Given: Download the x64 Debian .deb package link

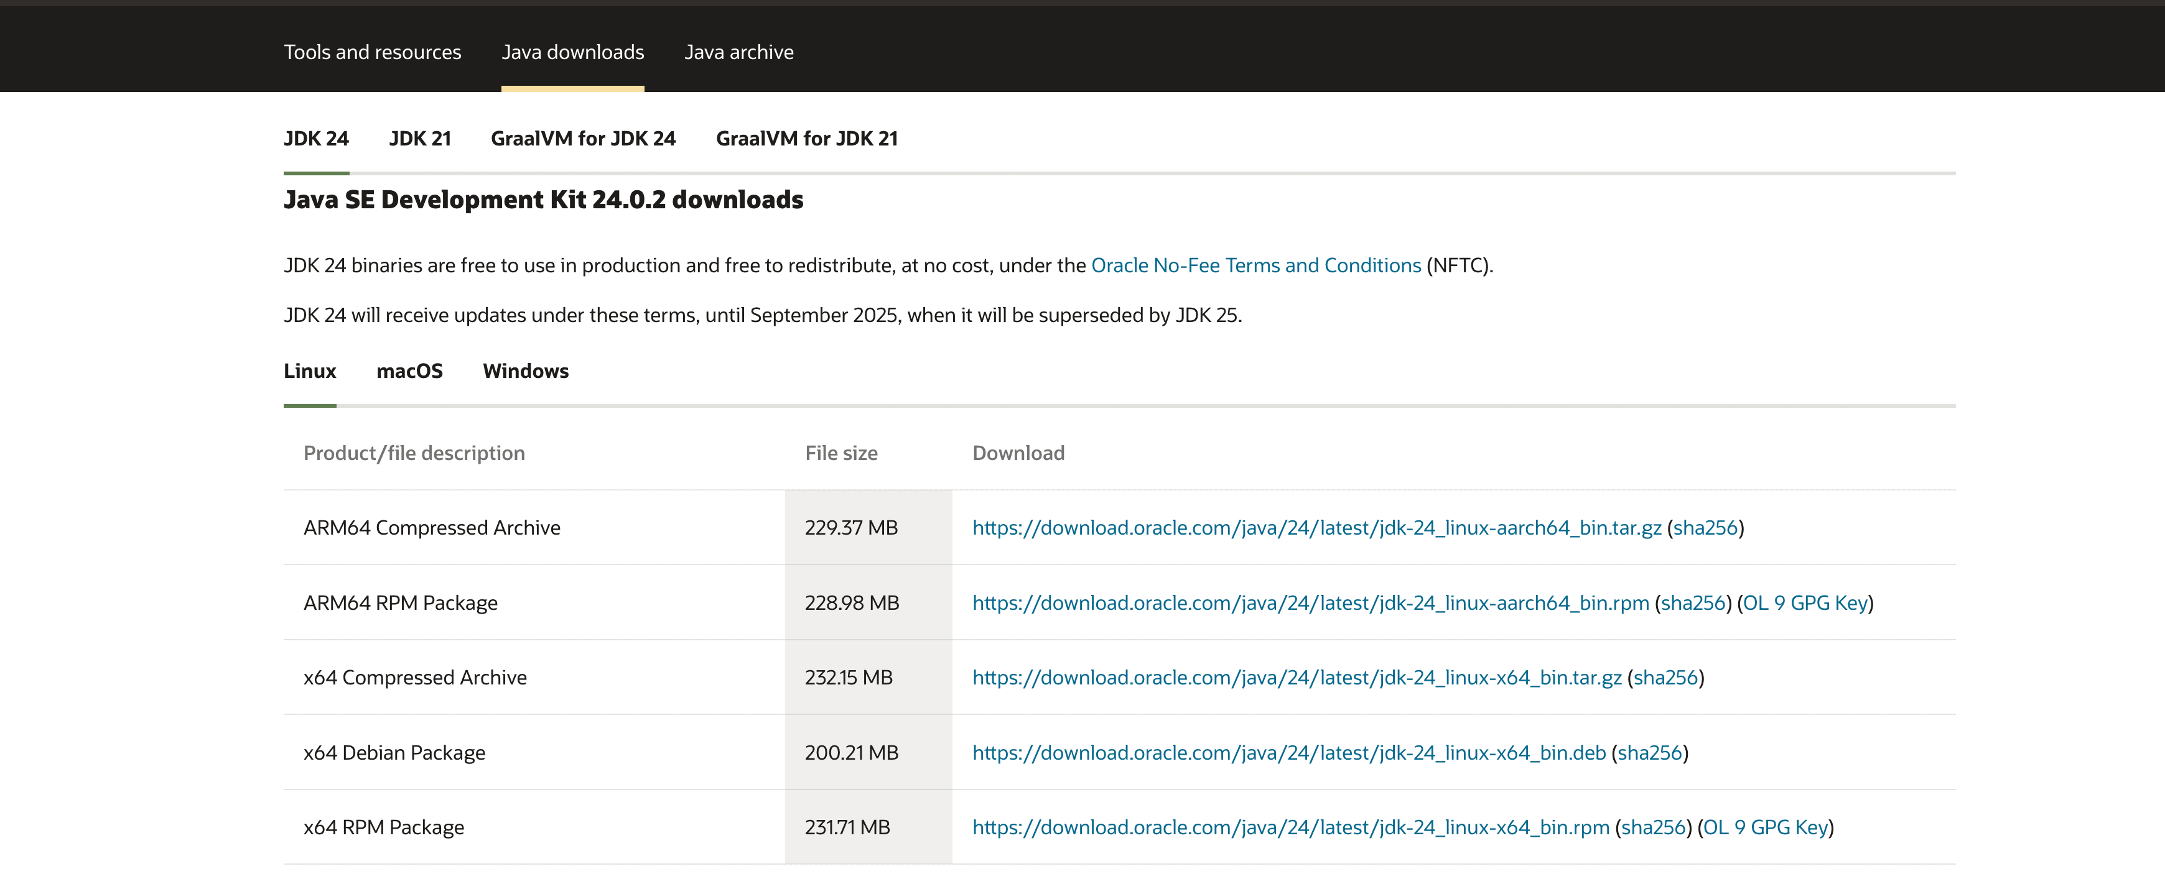Looking at the screenshot, I should [1288, 752].
